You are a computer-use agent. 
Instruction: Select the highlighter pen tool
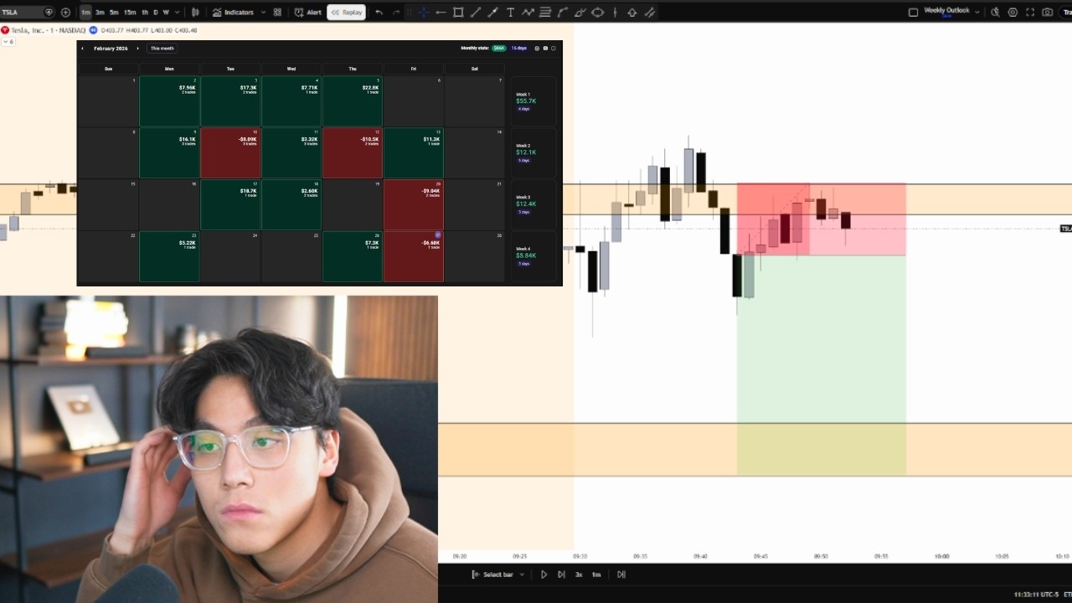click(580, 13)
